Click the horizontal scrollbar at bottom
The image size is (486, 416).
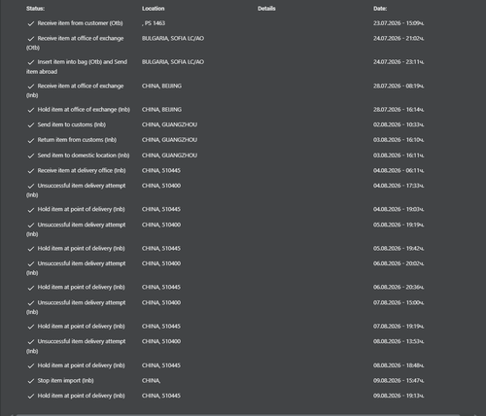coord(238,414)
